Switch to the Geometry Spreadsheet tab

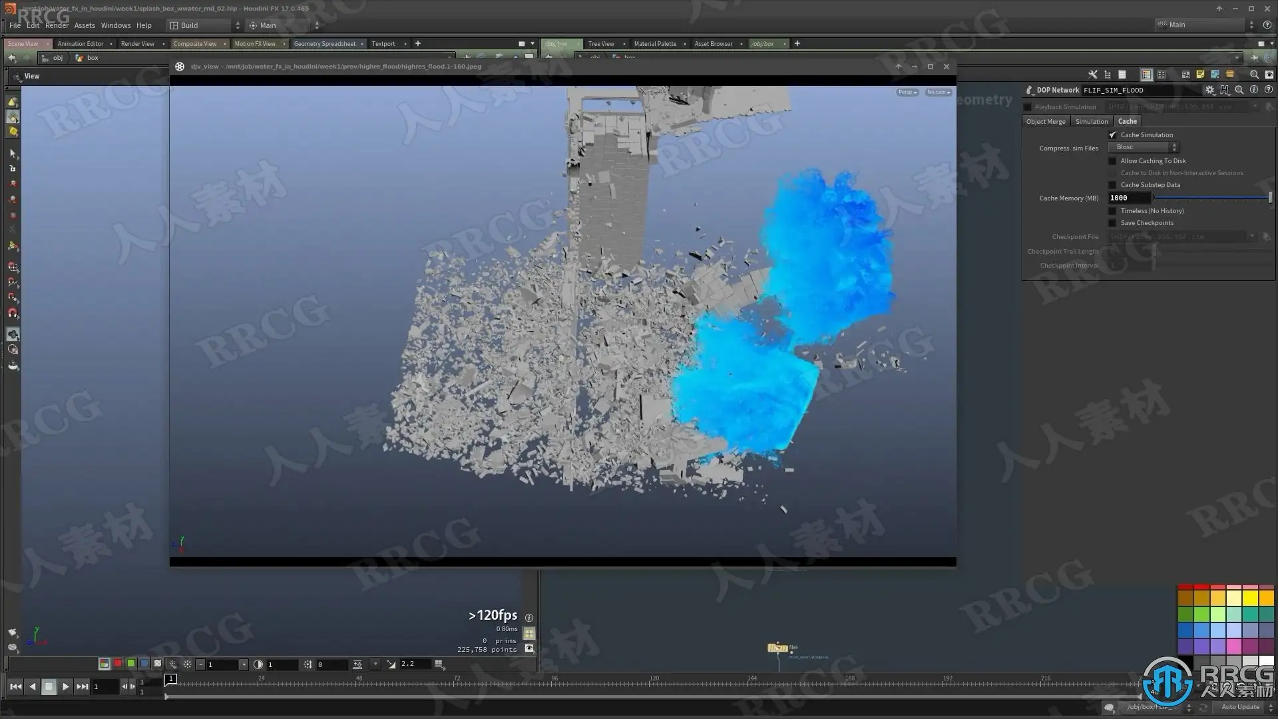pos(325,44)
